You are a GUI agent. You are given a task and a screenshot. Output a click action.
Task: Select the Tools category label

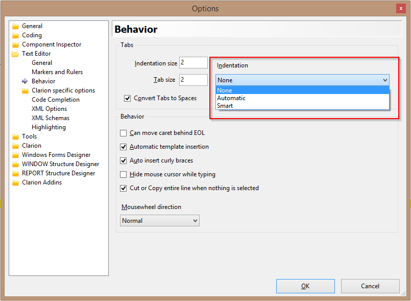coord(30,136)
